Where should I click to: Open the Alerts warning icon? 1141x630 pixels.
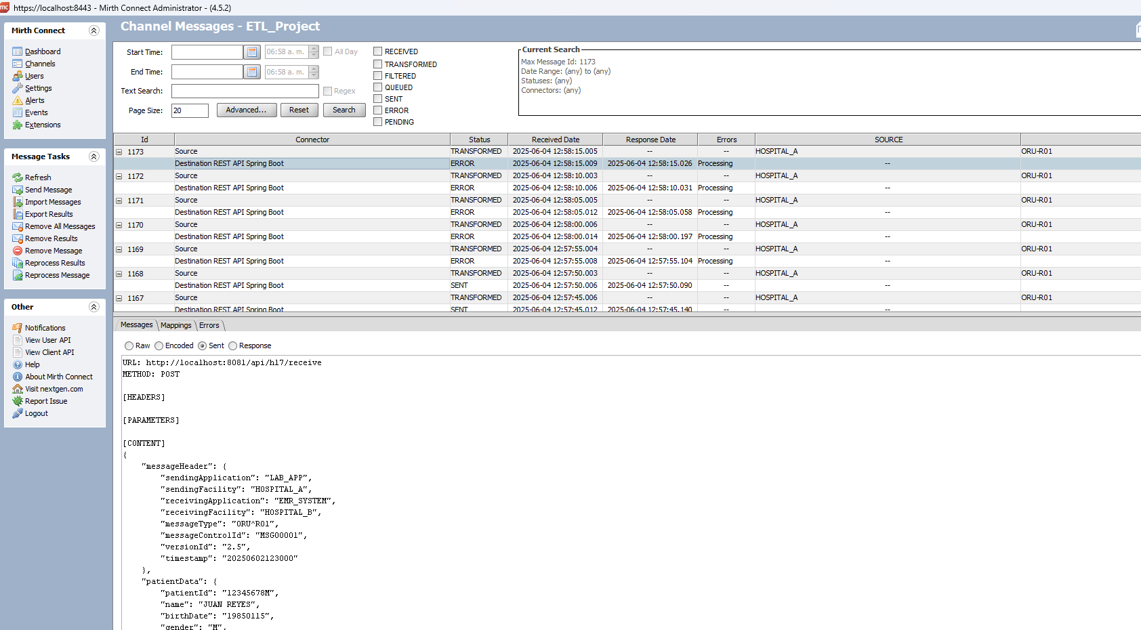pos(18,100)
